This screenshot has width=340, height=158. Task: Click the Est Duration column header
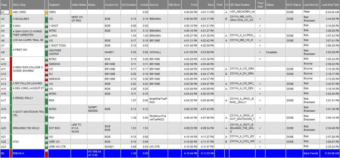click(x=128, y=5)
